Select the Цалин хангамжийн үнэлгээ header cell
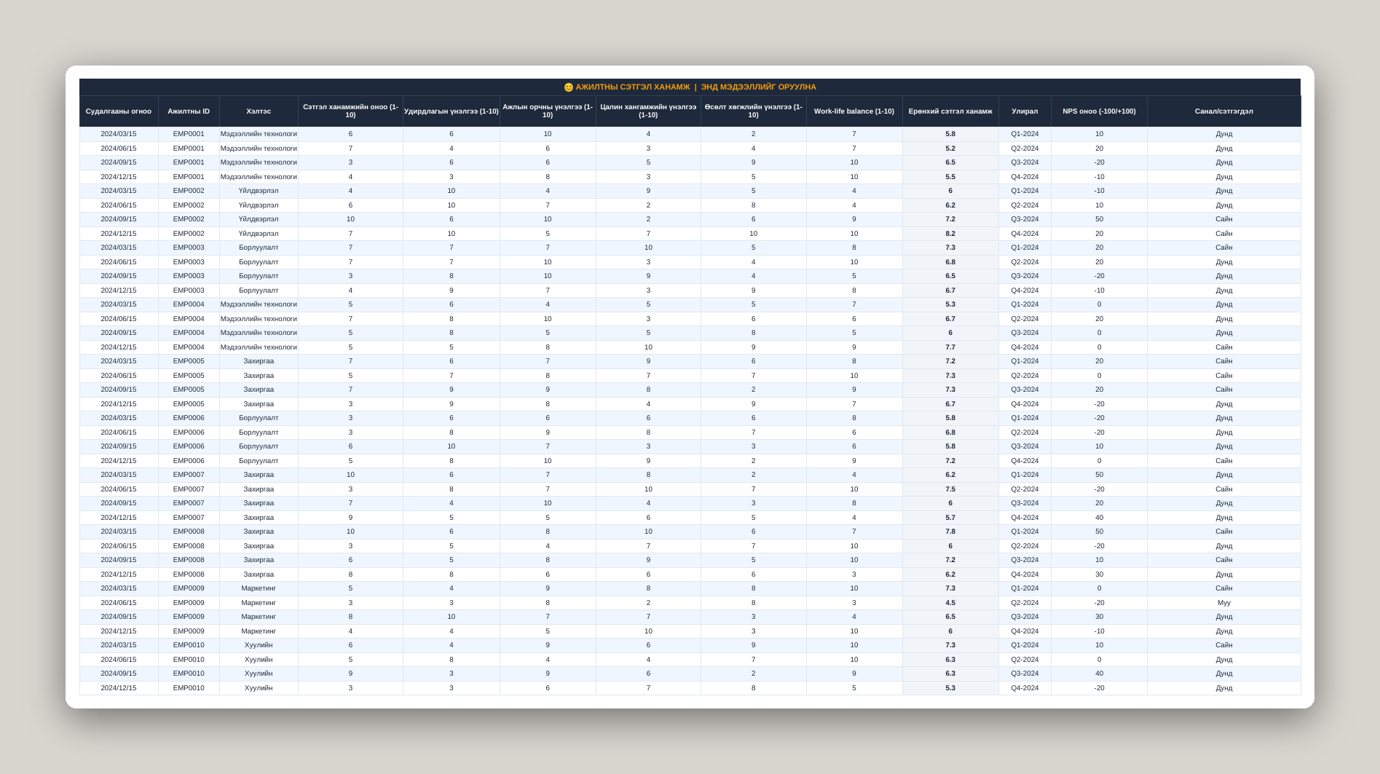This screenshot has height=774, width=1380. (648, 111)
